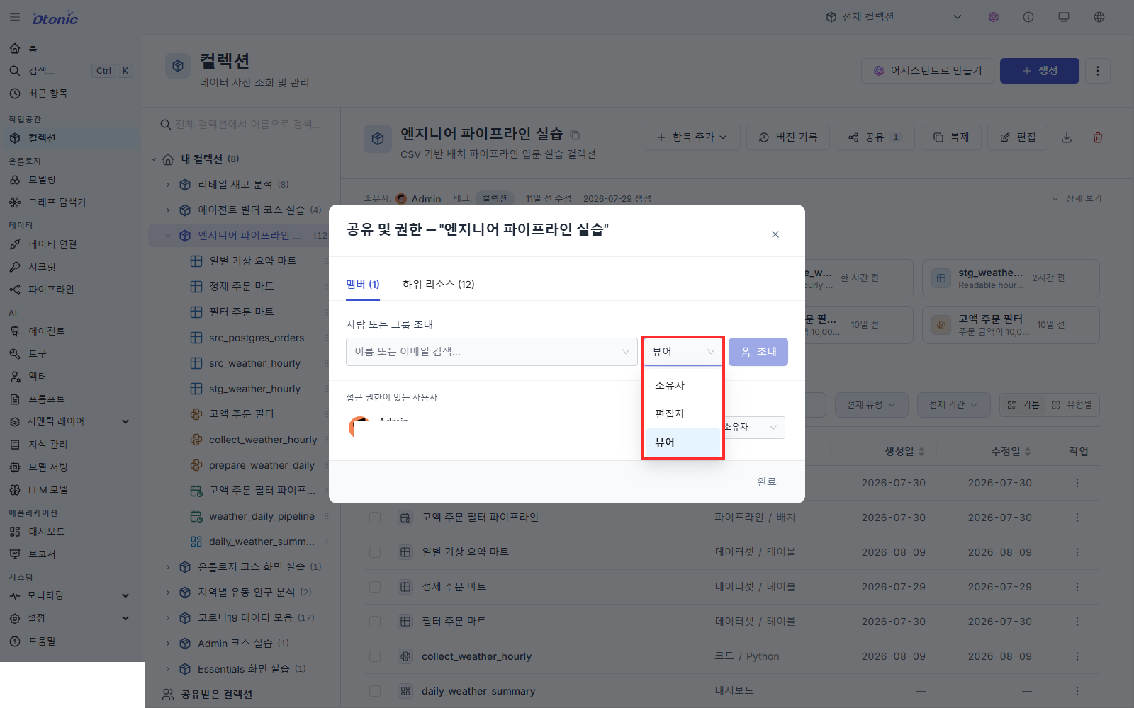This screenshot has height=708, width=1134.
Task: Open src_weather_hourly in the collection tree
Action: (x=254, y=363)
